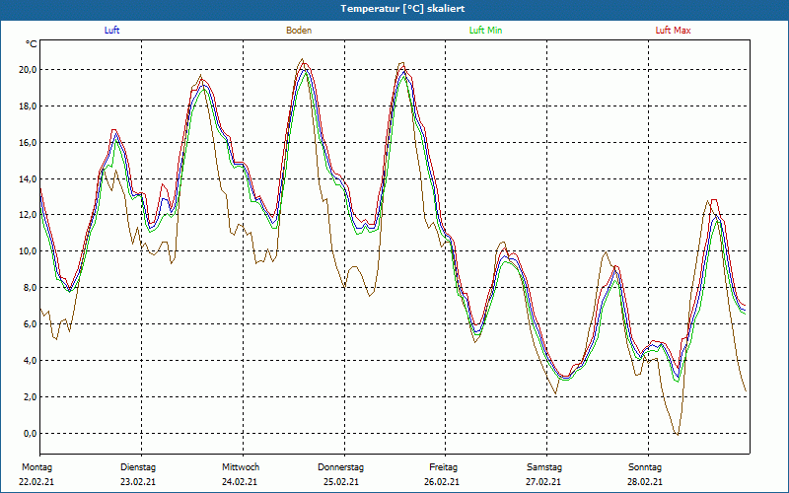
Task: Click the 'Sonntag' day label
Action: 645,467
